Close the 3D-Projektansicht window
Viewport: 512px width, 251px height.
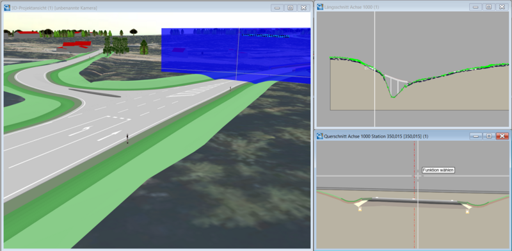tap(303, 8)
